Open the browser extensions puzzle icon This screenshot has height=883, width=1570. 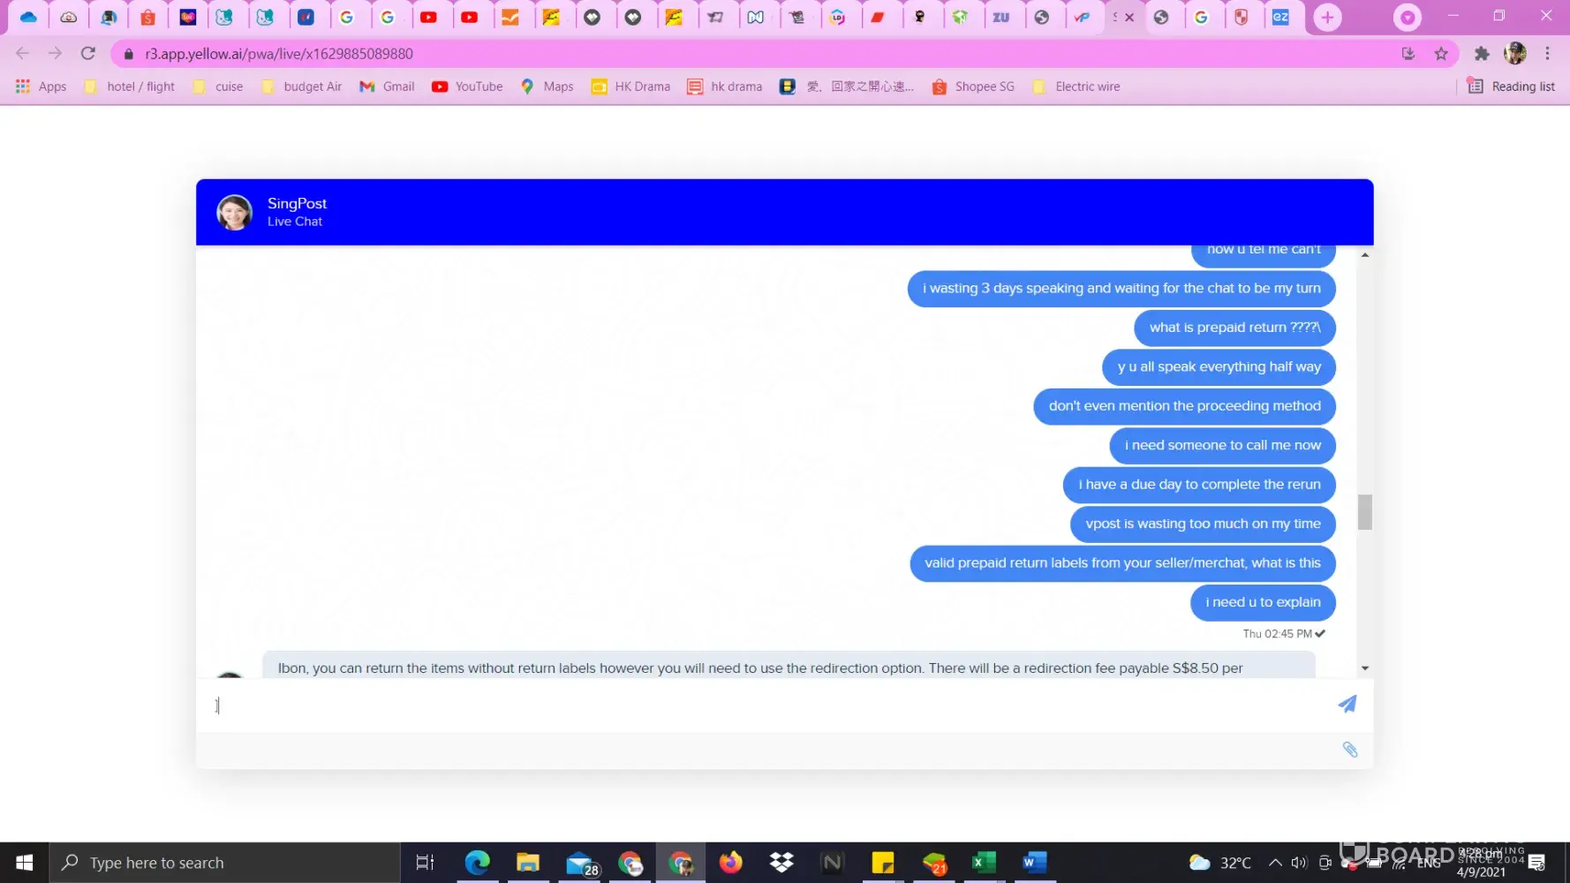[1482, 54]
